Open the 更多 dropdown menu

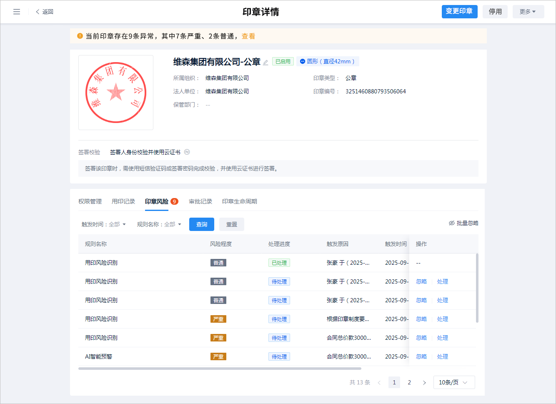tap(528, 12)
